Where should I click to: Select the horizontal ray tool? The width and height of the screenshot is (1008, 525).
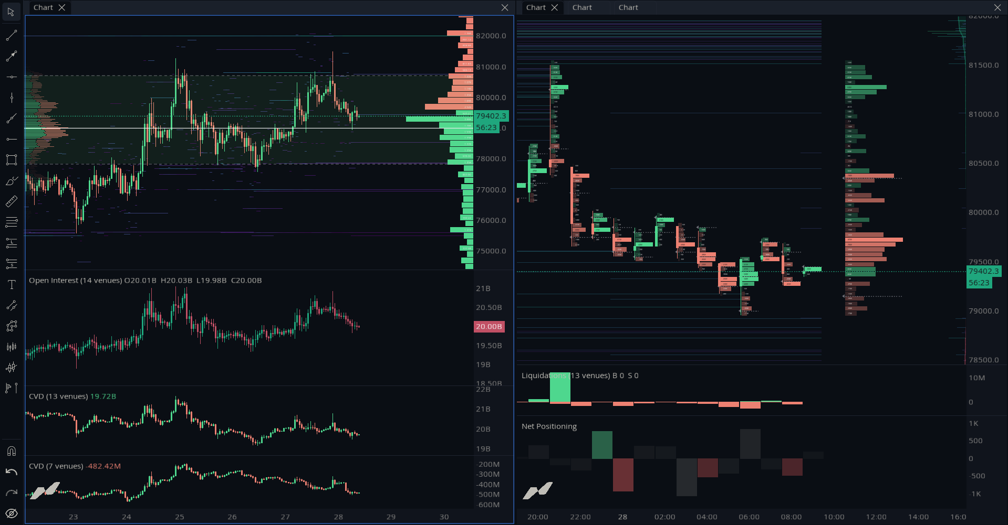[x=11, y=139]
